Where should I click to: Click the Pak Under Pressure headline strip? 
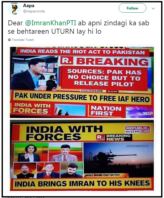82,98
